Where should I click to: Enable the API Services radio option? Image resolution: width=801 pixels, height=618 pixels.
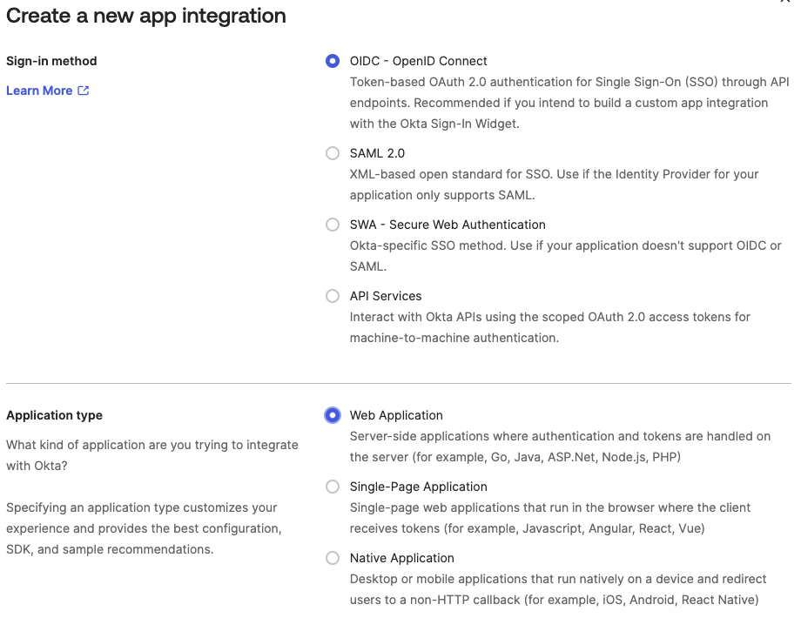coord(332,296)
